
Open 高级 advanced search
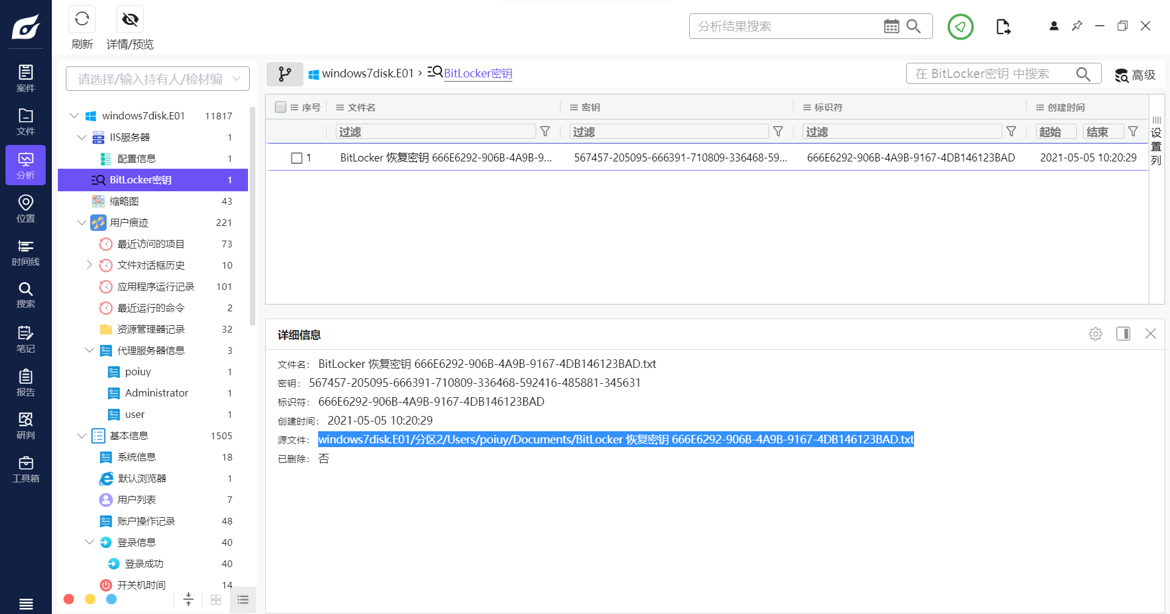pos(1135,75)
